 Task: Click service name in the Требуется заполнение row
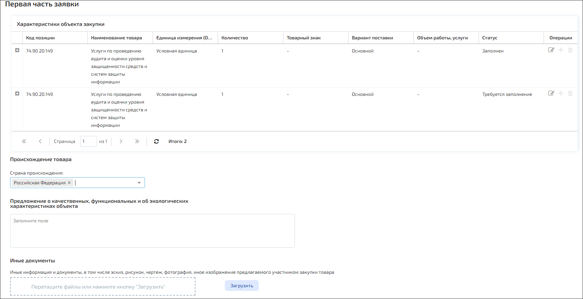click(119, 110)
